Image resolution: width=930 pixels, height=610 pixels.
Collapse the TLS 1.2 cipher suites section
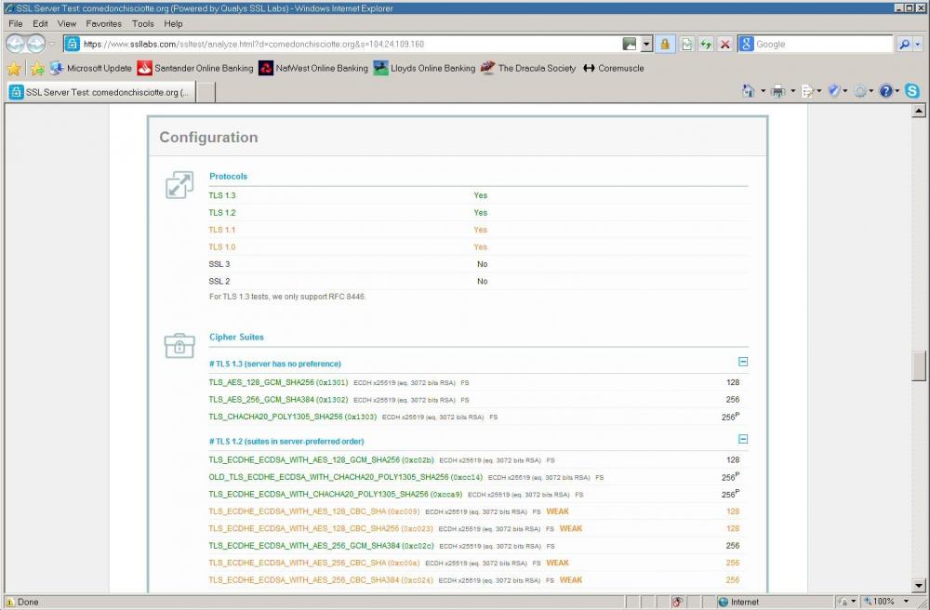[742, 439]
